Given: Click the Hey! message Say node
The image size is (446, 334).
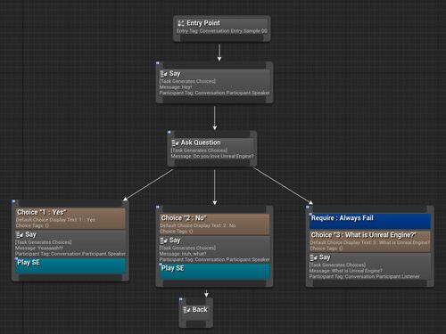Looking at the screenshot, I should point(214,83).
